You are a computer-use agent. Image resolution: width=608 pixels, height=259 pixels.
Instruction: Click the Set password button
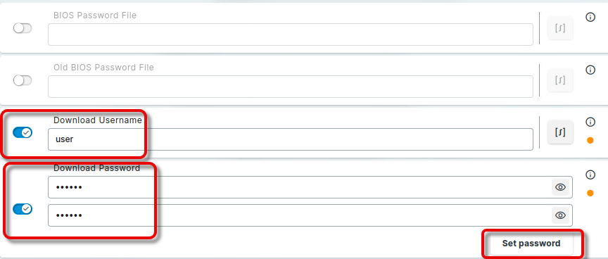click(x=531, y=244)
